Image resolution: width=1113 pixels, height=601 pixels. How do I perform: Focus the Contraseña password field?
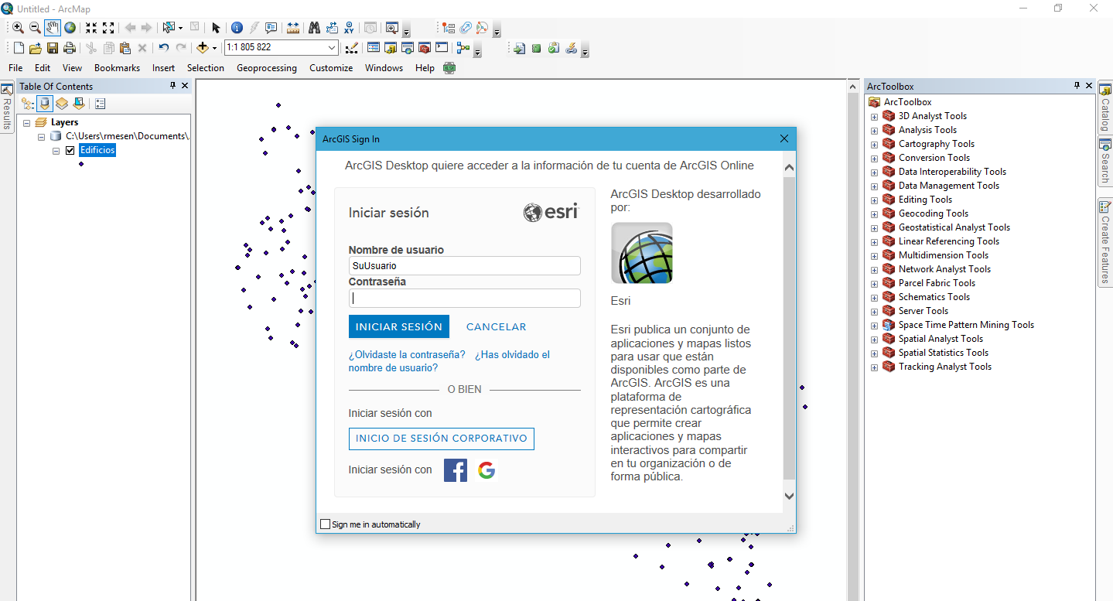pyautogui.click(x=465, y=299)
